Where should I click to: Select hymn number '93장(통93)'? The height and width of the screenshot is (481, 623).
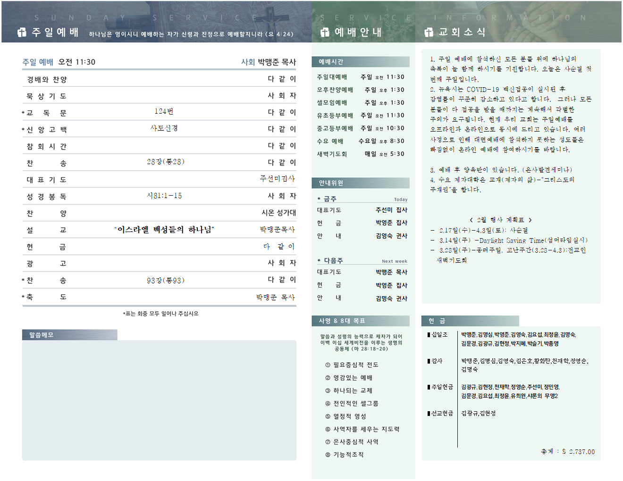(166, 281)
